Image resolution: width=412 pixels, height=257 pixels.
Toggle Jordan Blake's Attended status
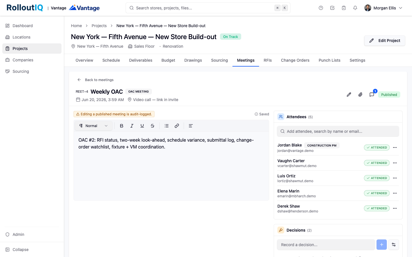pyautogui.click(x=377, y=148)
